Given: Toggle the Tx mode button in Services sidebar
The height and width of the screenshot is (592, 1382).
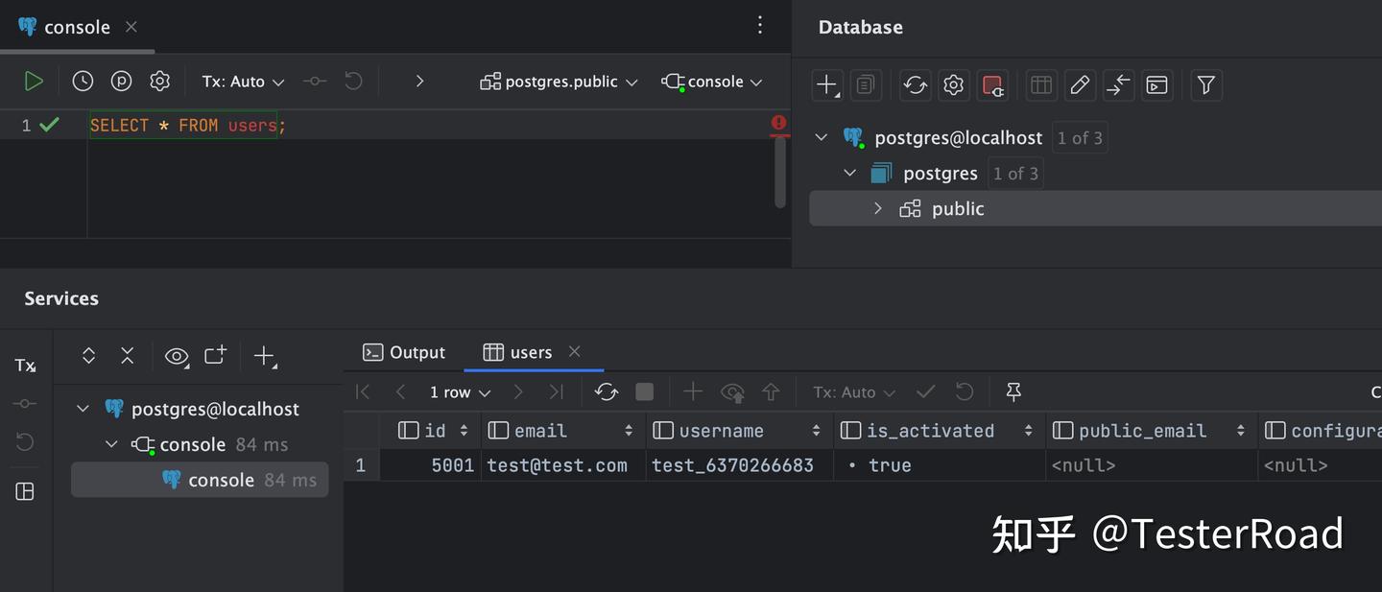Looking at the screenshot, I should 24,365.
